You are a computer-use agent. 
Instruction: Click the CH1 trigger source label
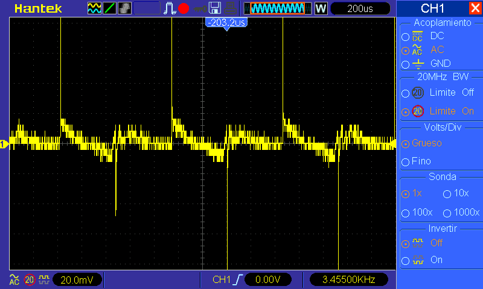tap(222, 279)
